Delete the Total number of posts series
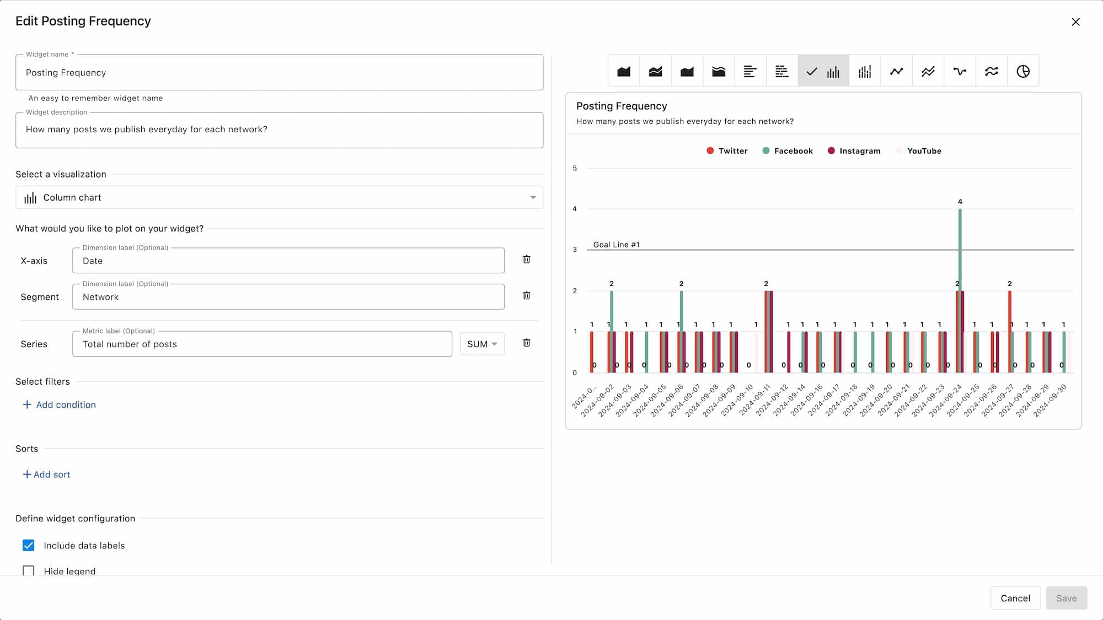This screenshot has height=620, width=1103. pos(526,343)
